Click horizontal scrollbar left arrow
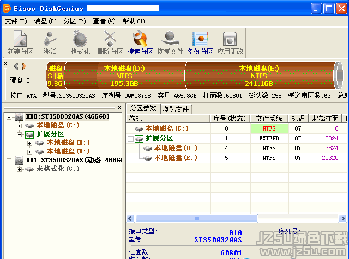Image resolution: width=349 pixels, height=259 pixels. 130,219
